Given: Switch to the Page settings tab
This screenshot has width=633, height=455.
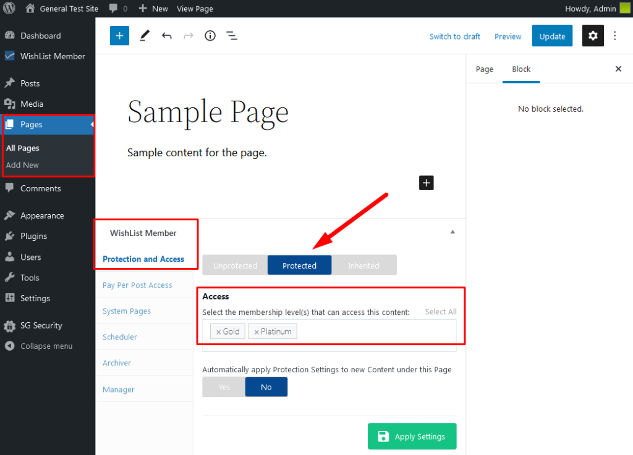Looking at the screenshot, I should pos(485,69).
